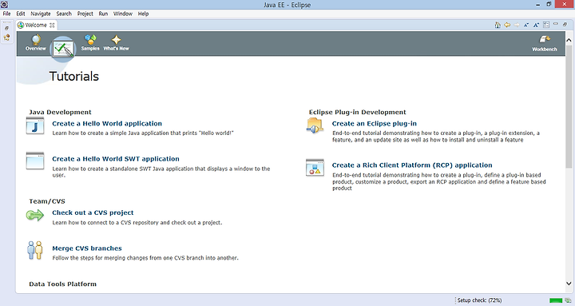Click the Overview label in welcome bar

(x=36, y=49)
